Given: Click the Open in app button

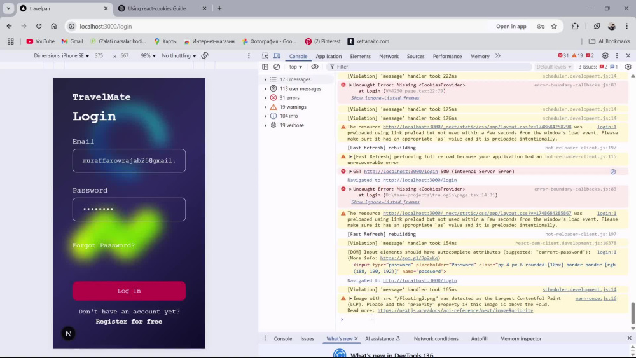Looking at the screenshot, I should coord(511,26).
